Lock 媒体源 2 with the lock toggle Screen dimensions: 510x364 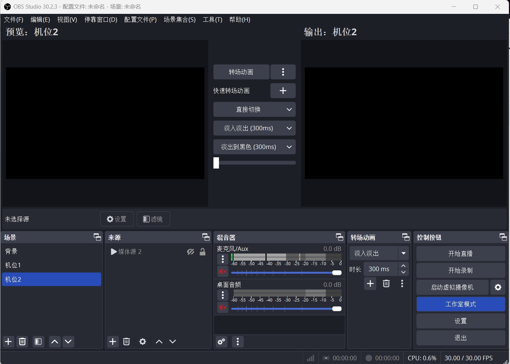(x=203, y=252)
